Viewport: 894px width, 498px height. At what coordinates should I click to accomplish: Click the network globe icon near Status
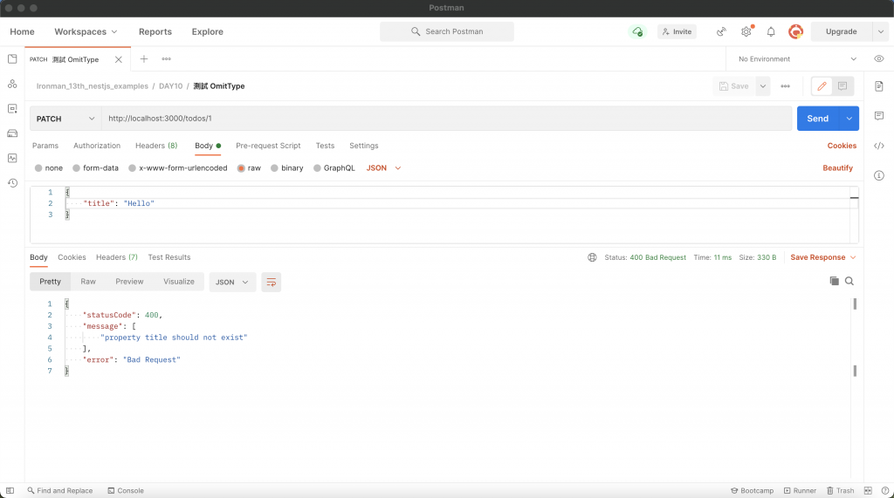click(592, 257)
